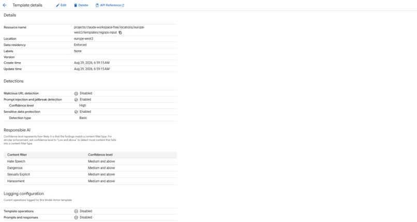Click the Malicious URL detection disabled icon
The height and width of the screenshot is (222, 417).
tap(76, 94)
